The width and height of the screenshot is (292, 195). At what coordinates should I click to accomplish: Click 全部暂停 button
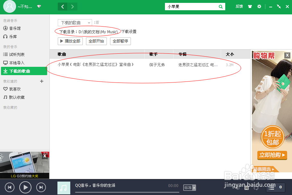click(x=120, y=41)
